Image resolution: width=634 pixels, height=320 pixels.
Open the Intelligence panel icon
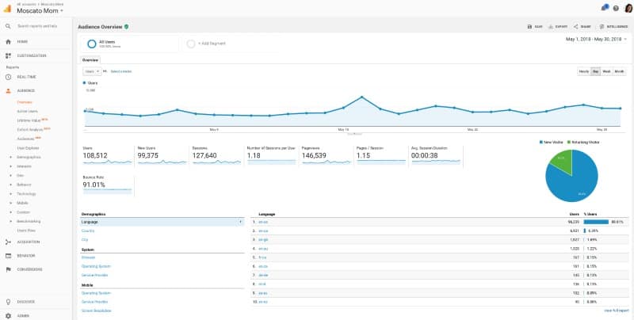coord(602,27)
